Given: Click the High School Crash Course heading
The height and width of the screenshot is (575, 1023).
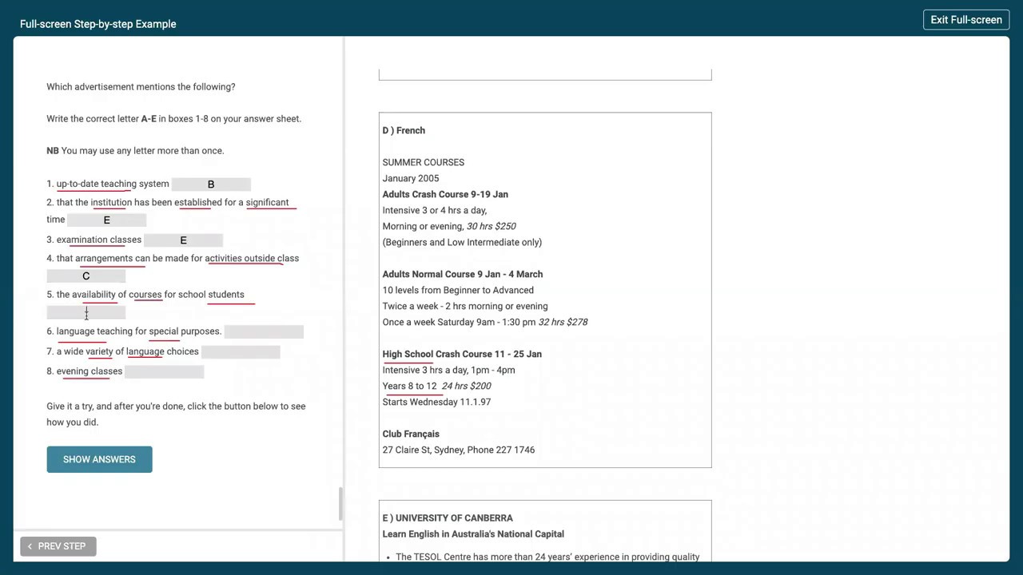Looking at the screenshot, I should point(462,354).
